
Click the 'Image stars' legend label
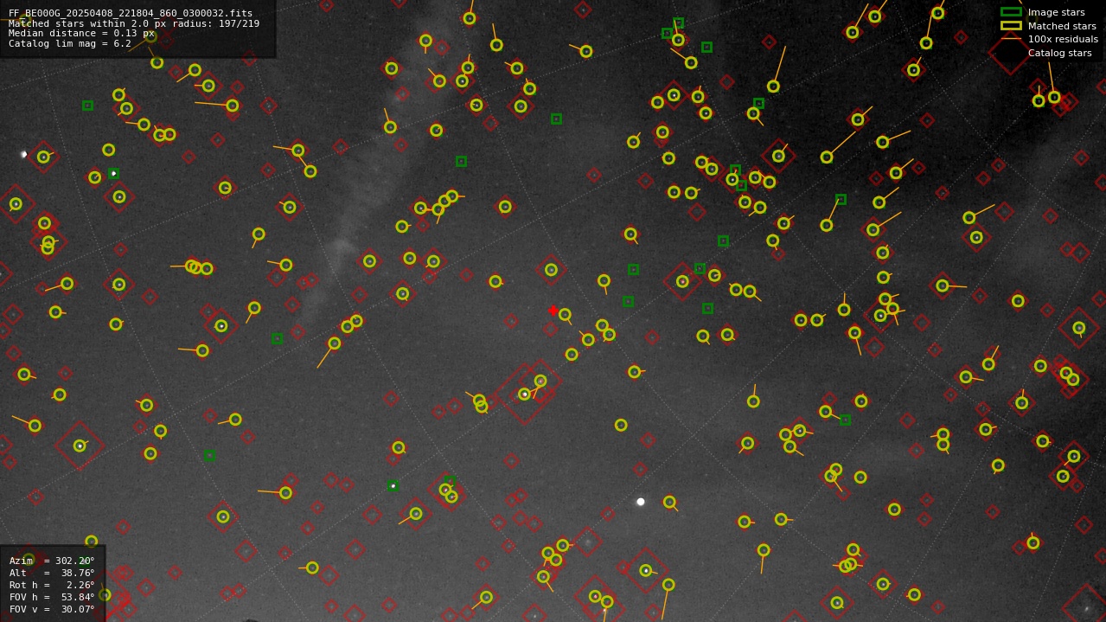tap(1056, 12)
